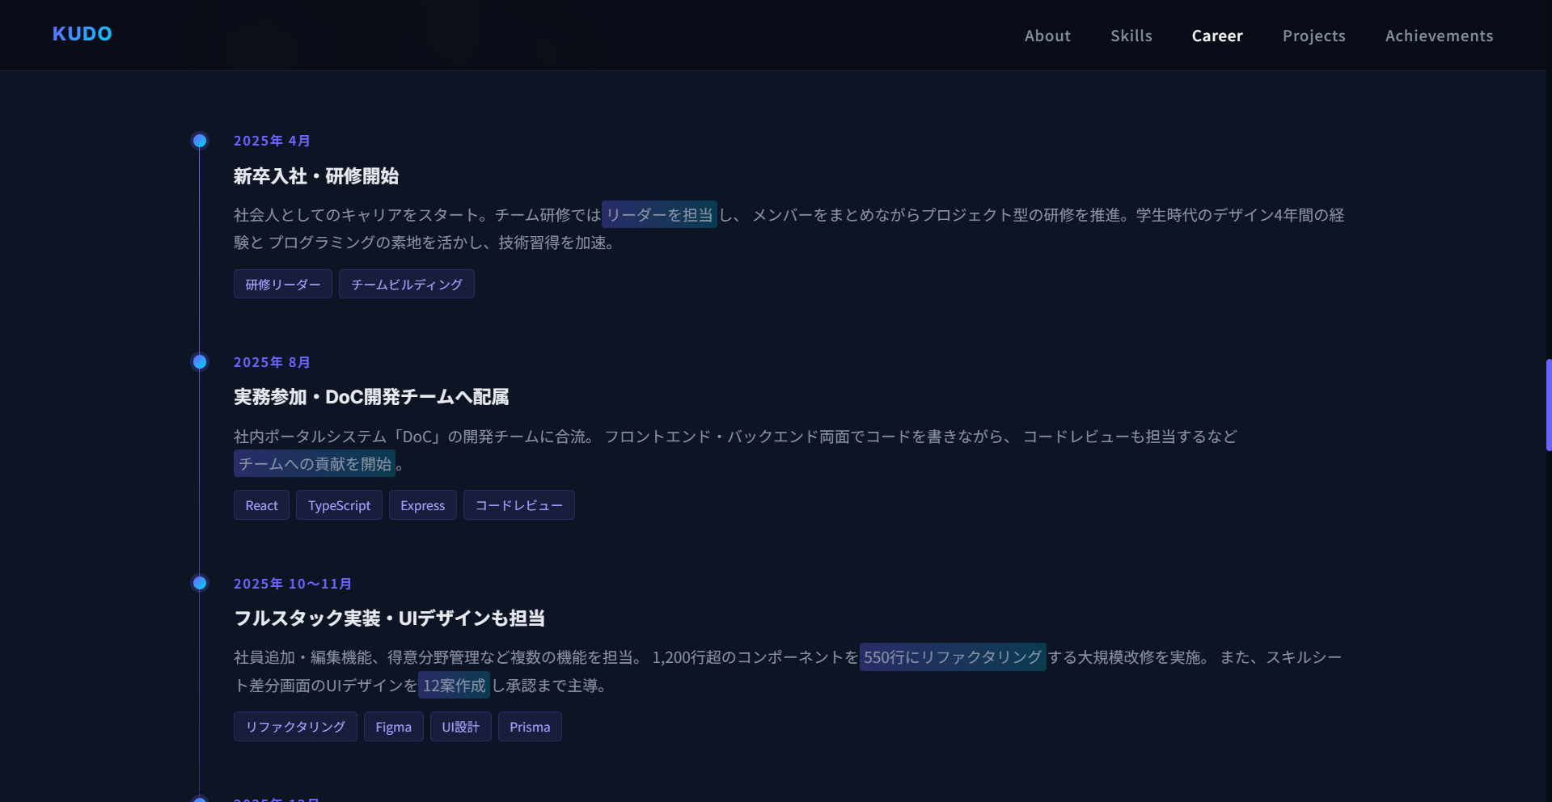
Task: Open the About navigation link
Action: (1047, 36)
